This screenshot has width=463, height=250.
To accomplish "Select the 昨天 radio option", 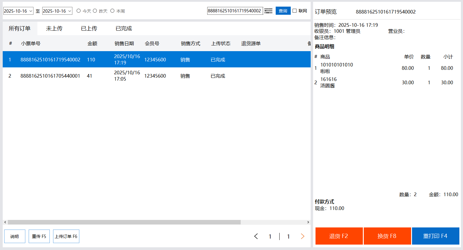I will [95, 11].
